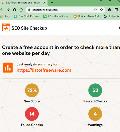Open a new browser tab

pos(52,3)
